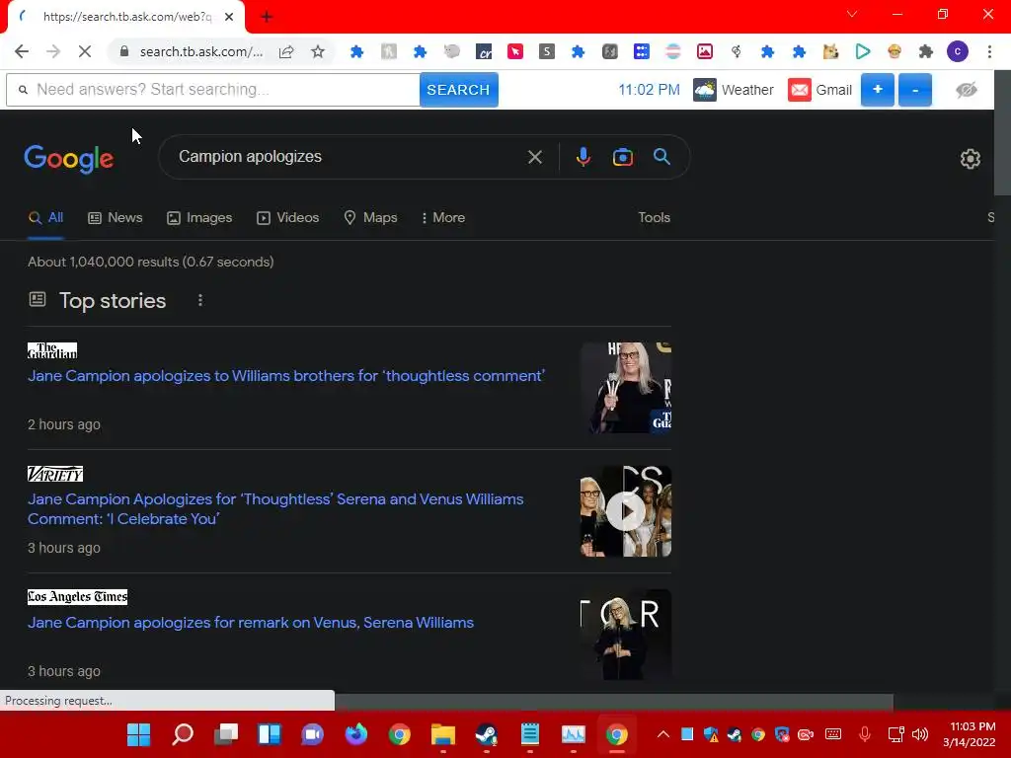
Task: Open Task View from the taskbar
Action: (x=226, y=734)
